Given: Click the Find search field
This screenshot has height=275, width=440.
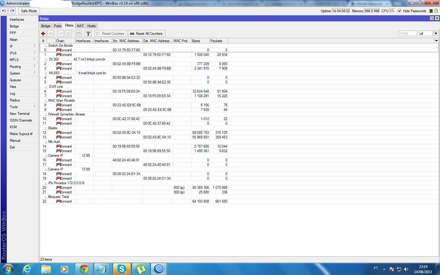Looking at the screenshot, I should pos(408,34).
